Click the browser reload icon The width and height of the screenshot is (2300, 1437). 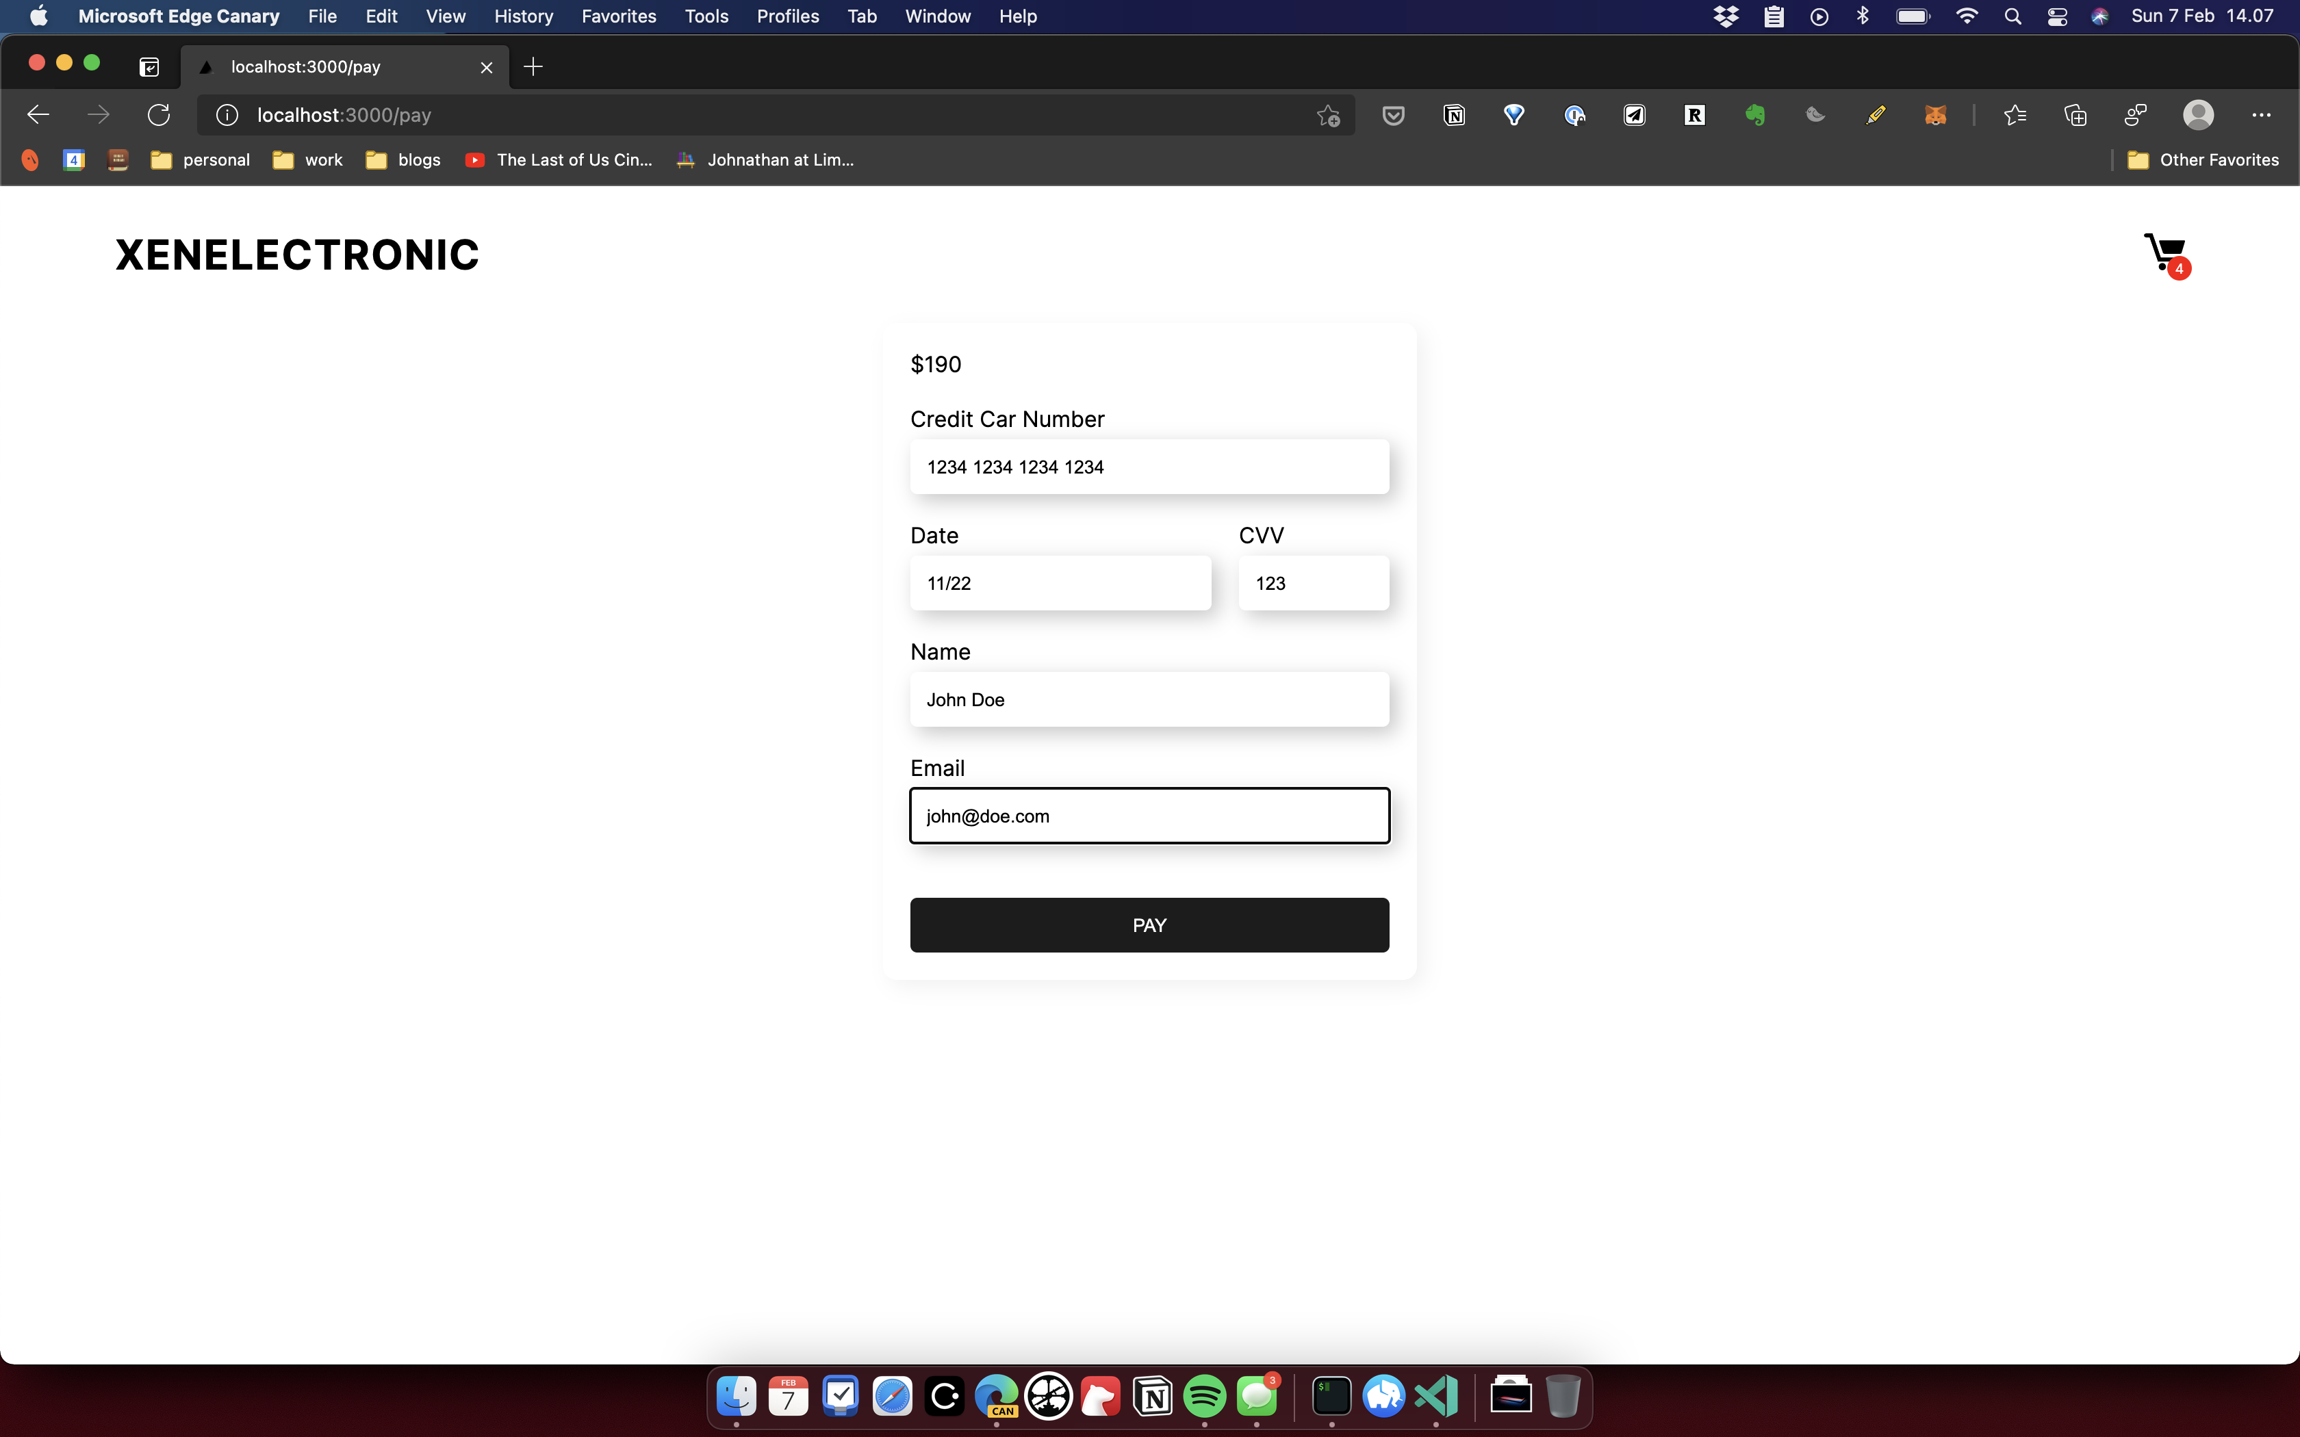pyautogui.click(x=159, y=115)
